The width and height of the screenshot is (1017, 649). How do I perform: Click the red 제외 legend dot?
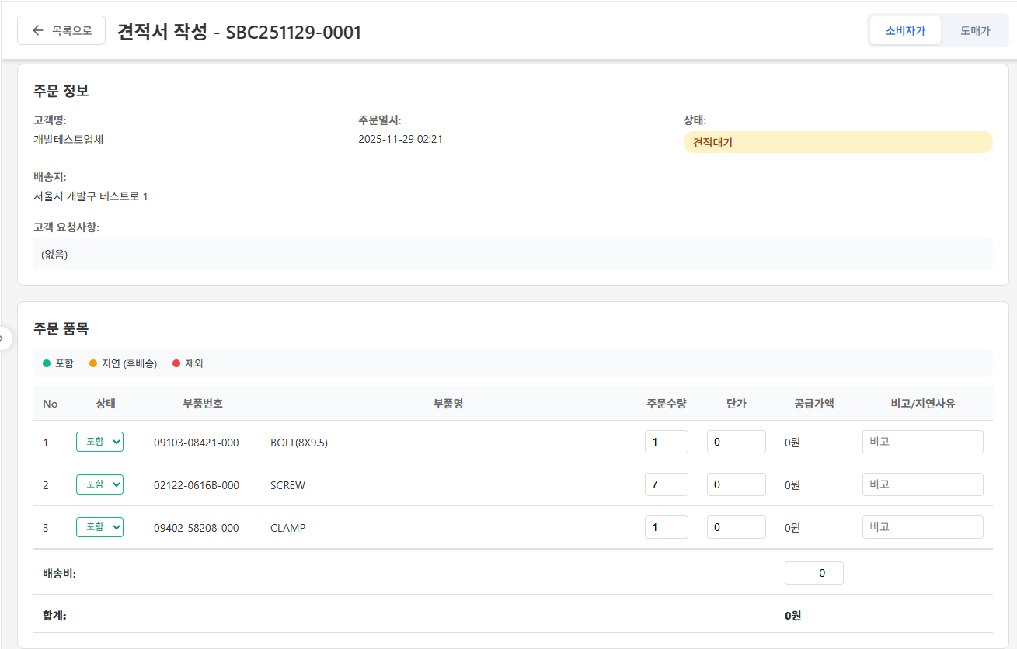(176, 363)
